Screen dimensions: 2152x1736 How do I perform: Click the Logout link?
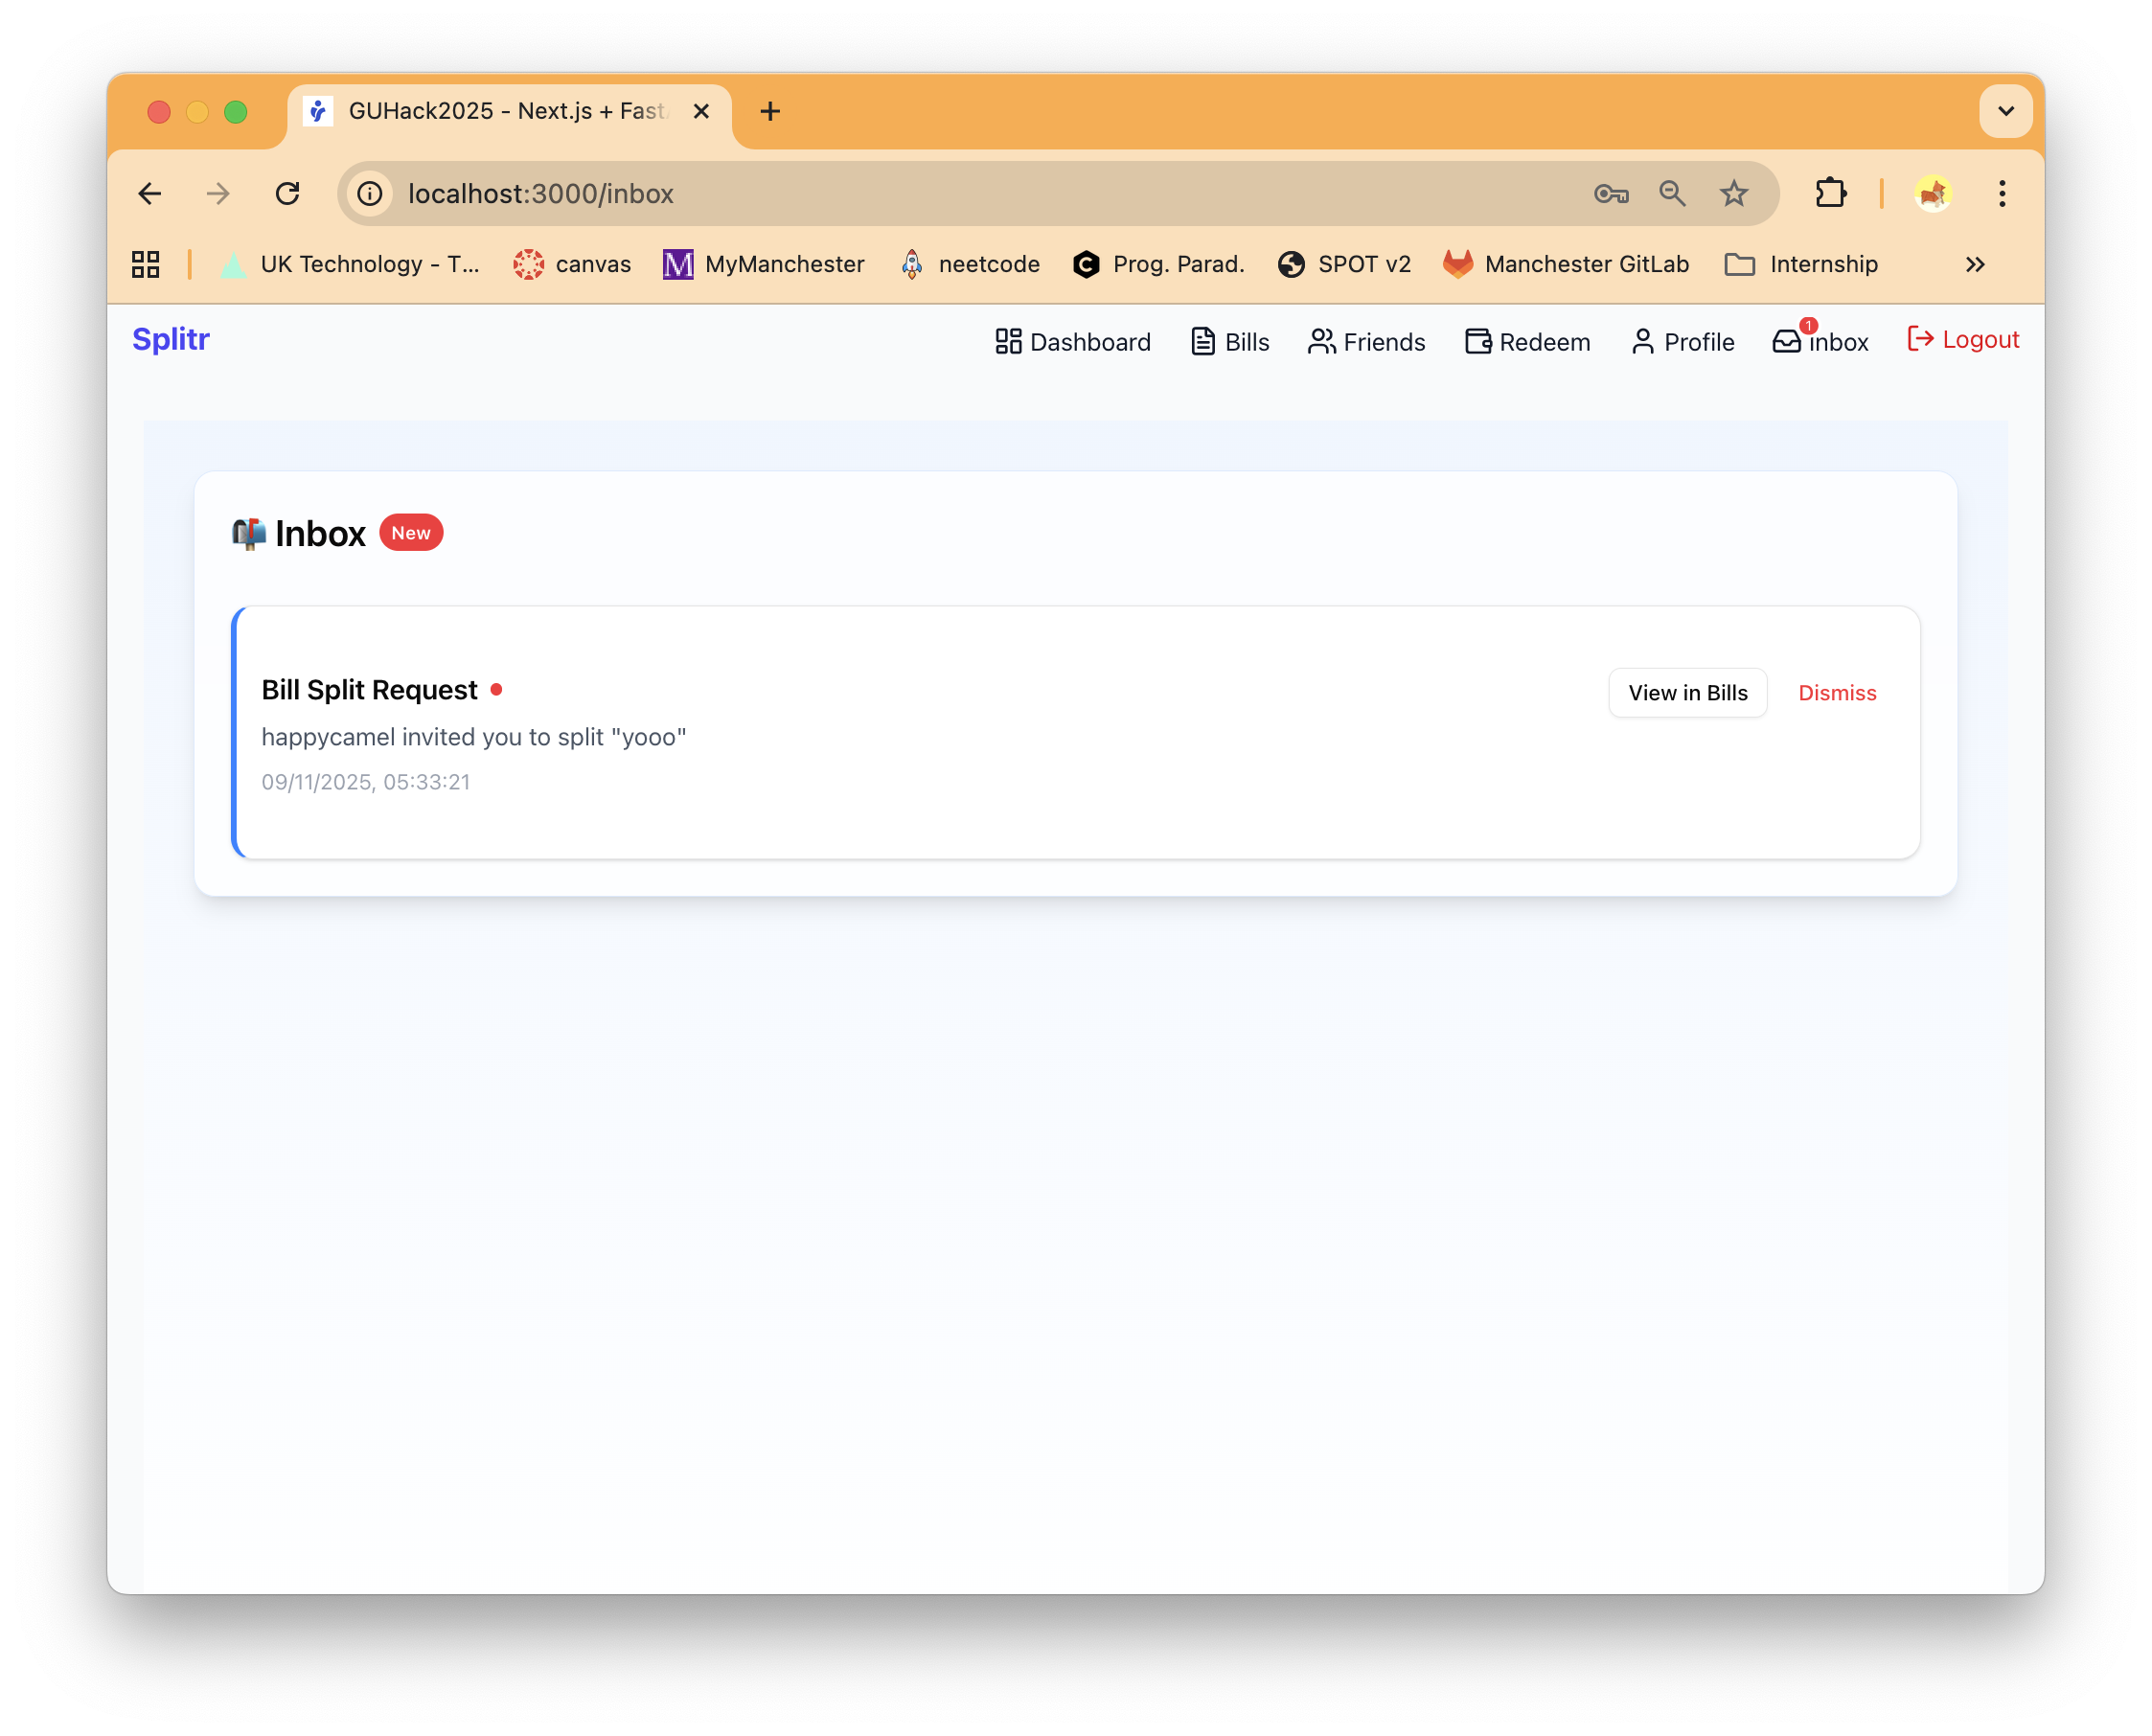1963,340
